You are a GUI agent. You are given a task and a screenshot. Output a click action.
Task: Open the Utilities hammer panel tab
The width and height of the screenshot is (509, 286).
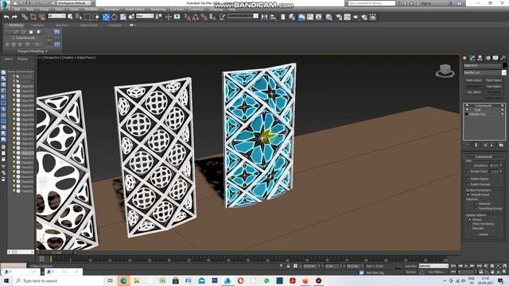(x=503, y=58)
